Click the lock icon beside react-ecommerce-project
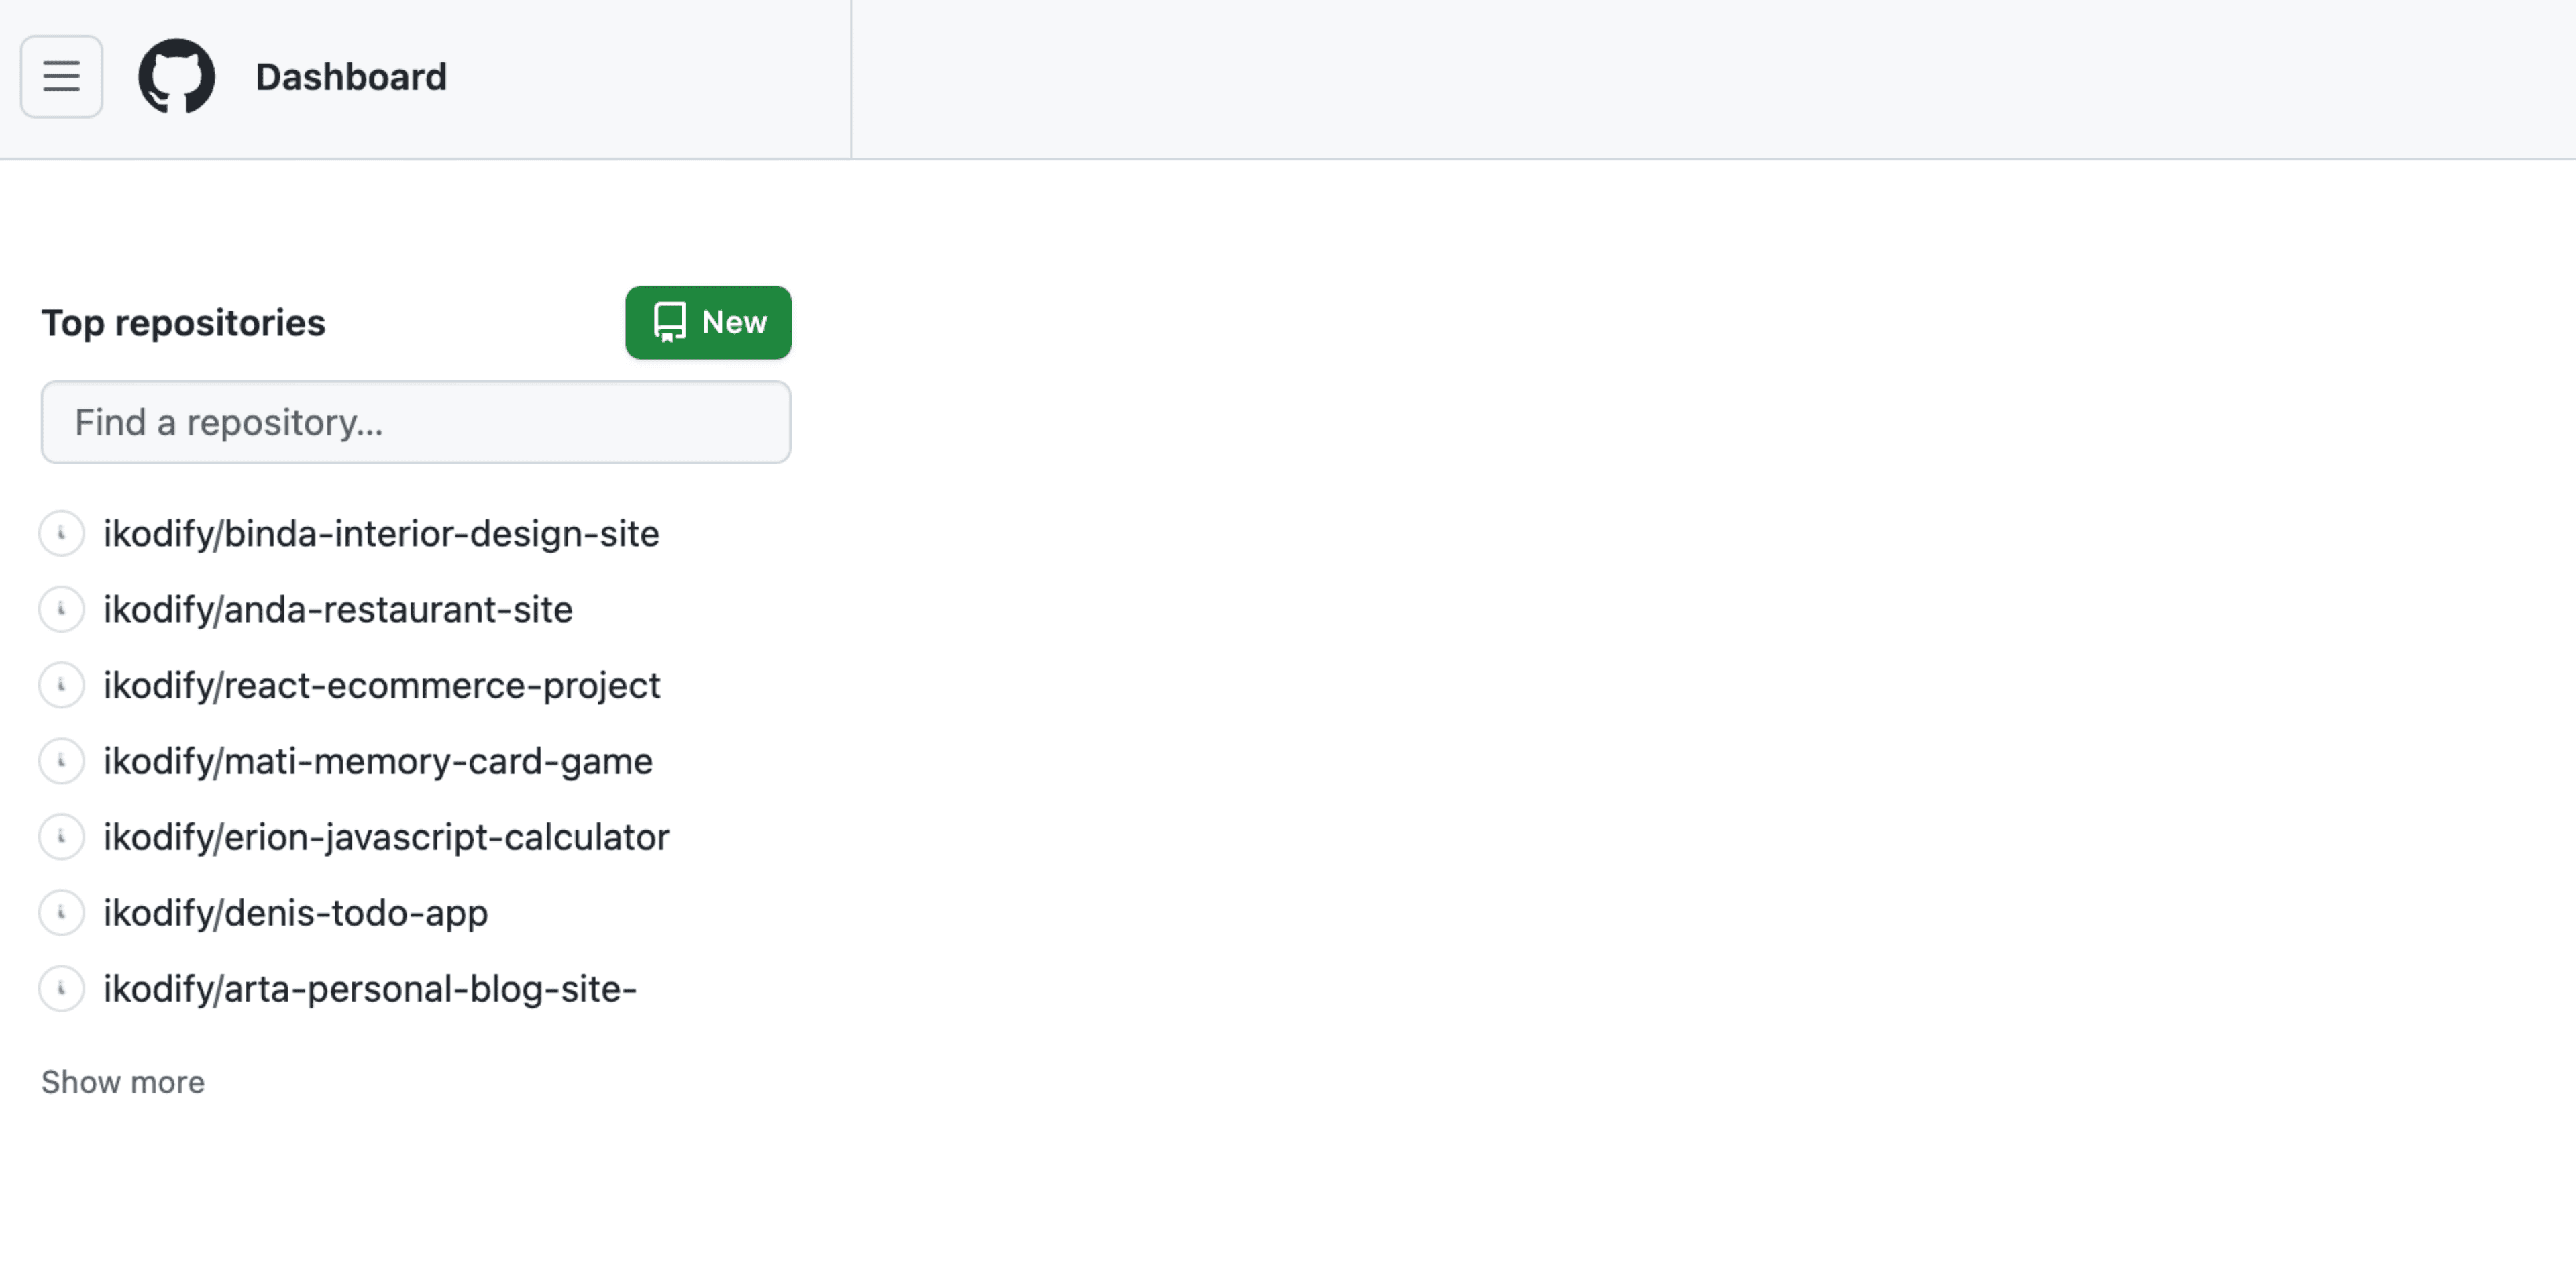Screen dimensions: 2576x1288 pos(62,686)
